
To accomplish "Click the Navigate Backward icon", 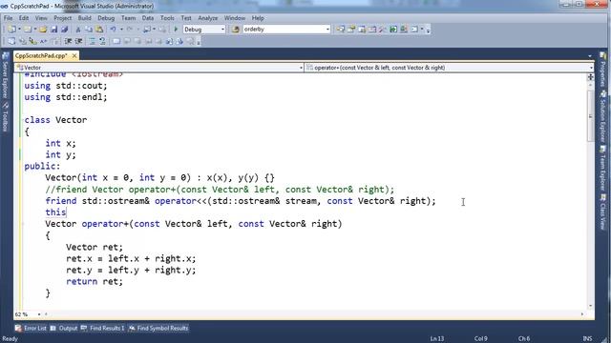I will tap(147, 30).
